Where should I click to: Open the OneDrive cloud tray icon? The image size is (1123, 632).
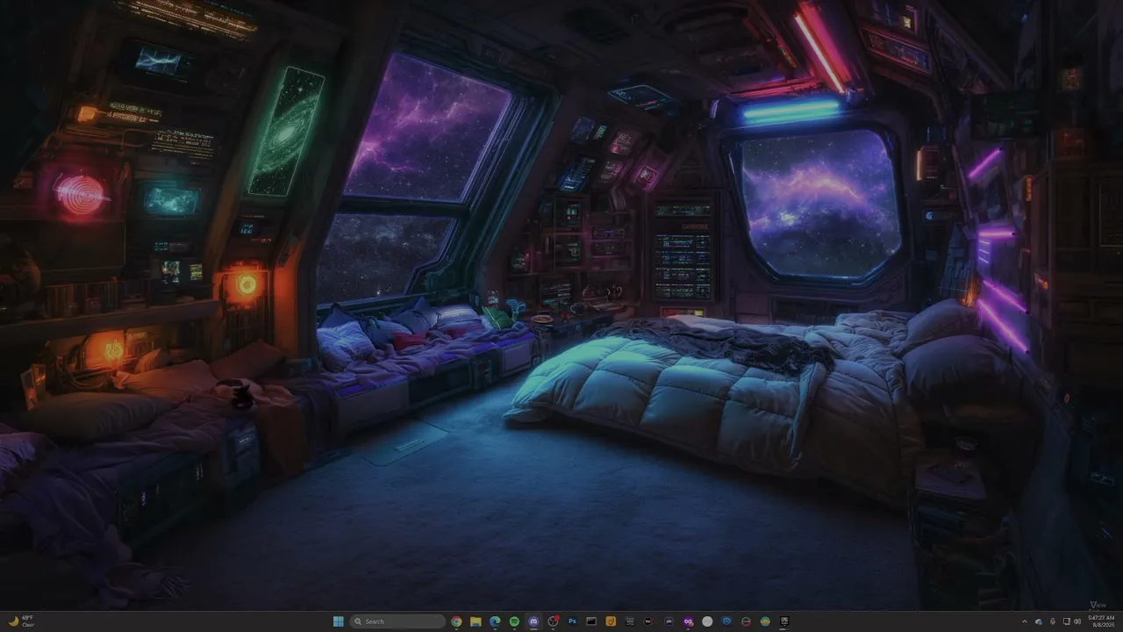click(1039, 621)
